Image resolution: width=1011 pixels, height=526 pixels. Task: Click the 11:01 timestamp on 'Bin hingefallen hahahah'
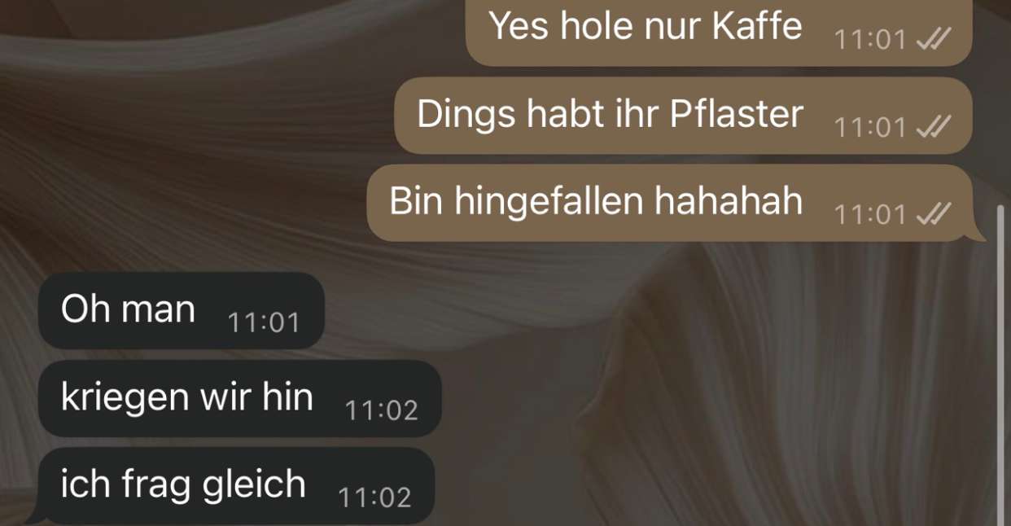870,215
